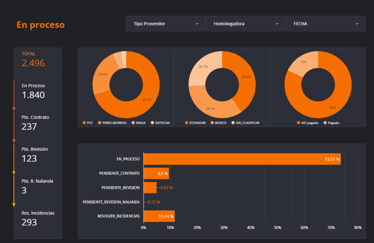This screenshot has height=243, width=374.
Task: Click the ESTANDAR legend icon
Action: tap(186, 122)
